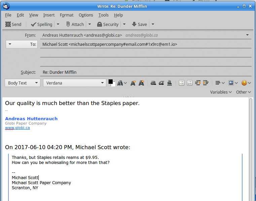Screen dimensions: 256x201
Task: Run the Spelling check
Action: tap(42, 24)
